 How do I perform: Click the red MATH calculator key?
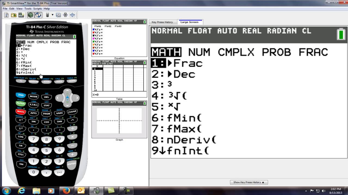(x=21, y=111)
